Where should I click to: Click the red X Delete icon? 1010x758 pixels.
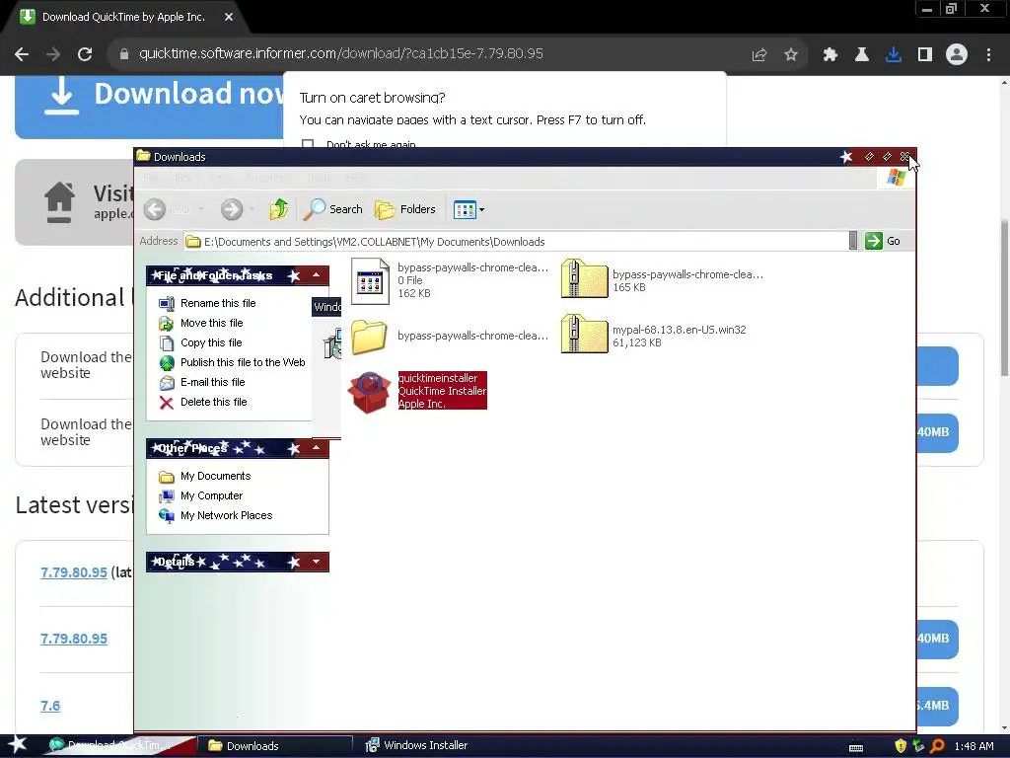pos(166,403)
